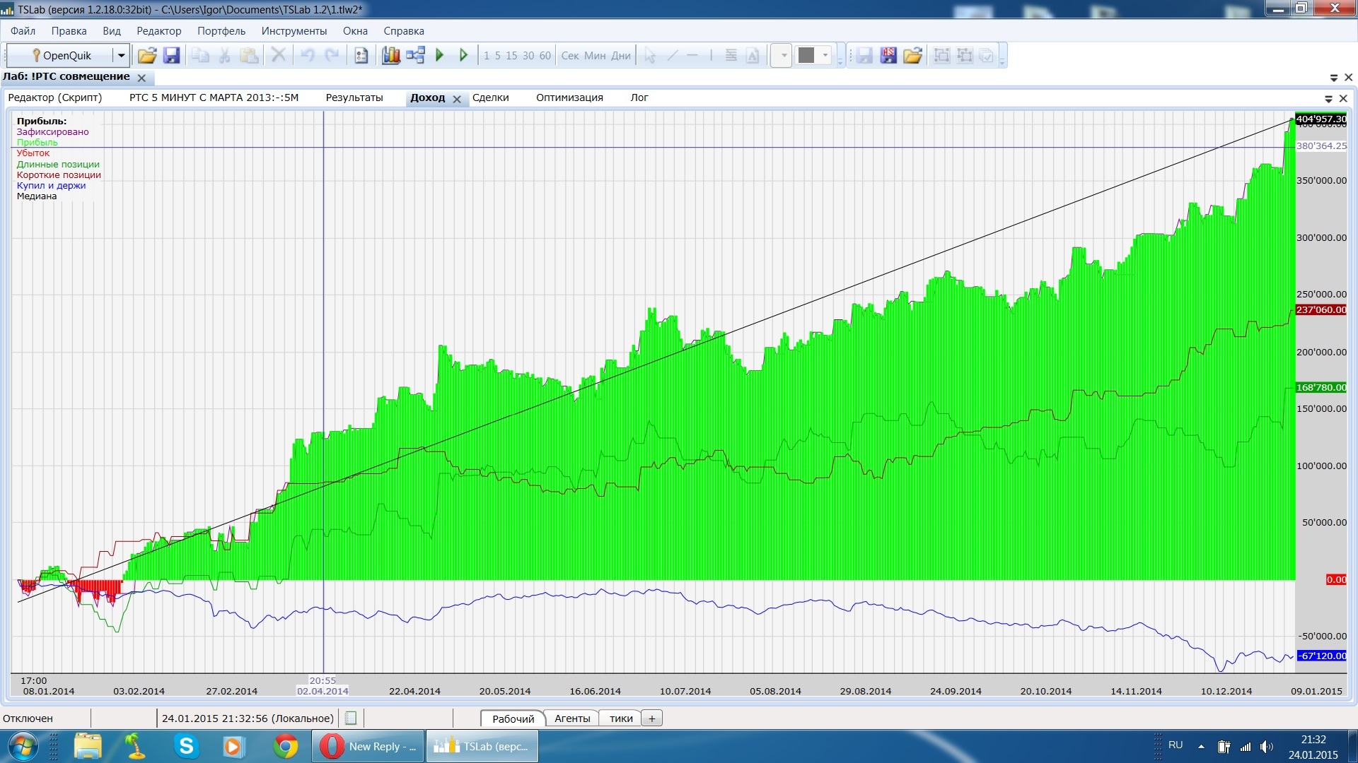
Task: Click the plus button to add workspace
Action: point(651,718)
